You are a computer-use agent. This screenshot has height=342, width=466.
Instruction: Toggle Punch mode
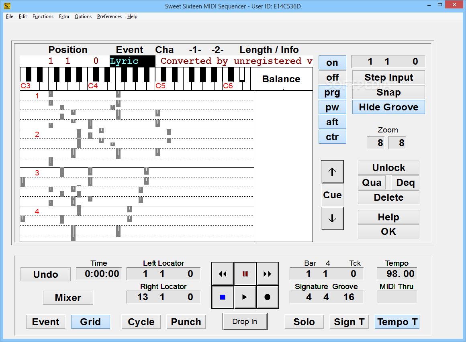coord(186,322)
